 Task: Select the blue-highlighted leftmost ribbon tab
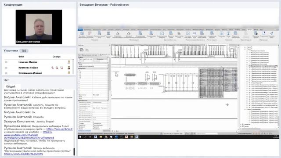coord(80,30)
